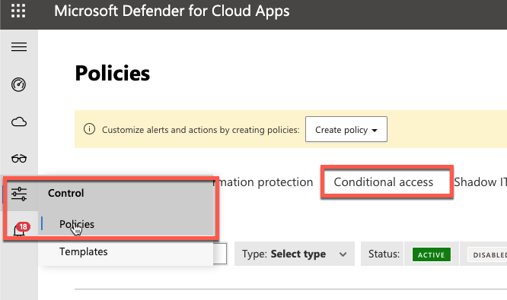Switch to the Conditional access tab
The height and width of the screenshot is (300, 507).
coord(383,182)
